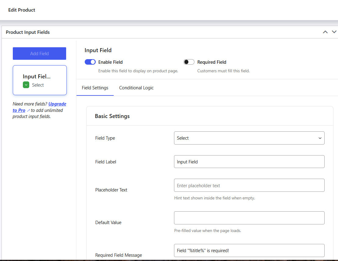Click the green select-type icon in field card
The width and height of the screenshot is (338, 261).
[26, 85]
